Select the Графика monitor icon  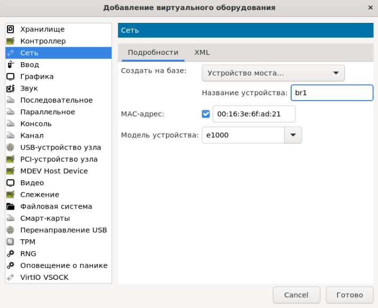[10, 77]
